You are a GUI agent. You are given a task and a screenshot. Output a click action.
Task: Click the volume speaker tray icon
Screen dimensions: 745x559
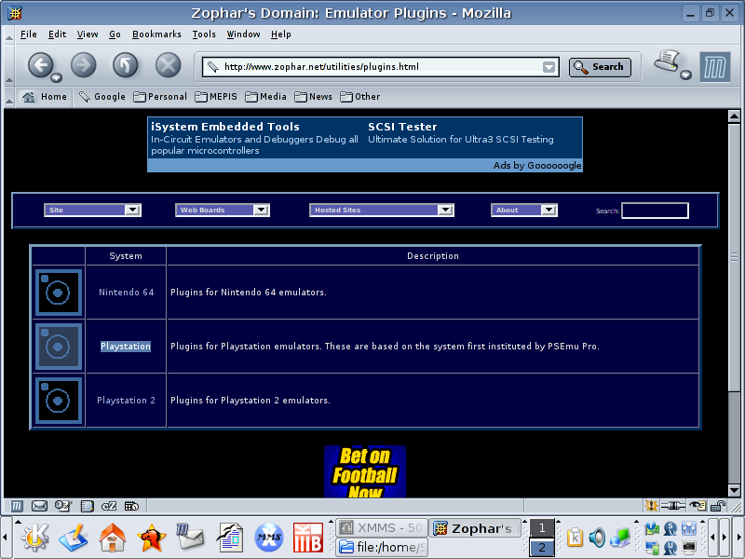pos(597,537)
